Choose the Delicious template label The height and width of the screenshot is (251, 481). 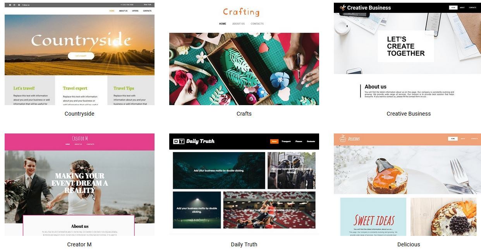tap(409, 244)
